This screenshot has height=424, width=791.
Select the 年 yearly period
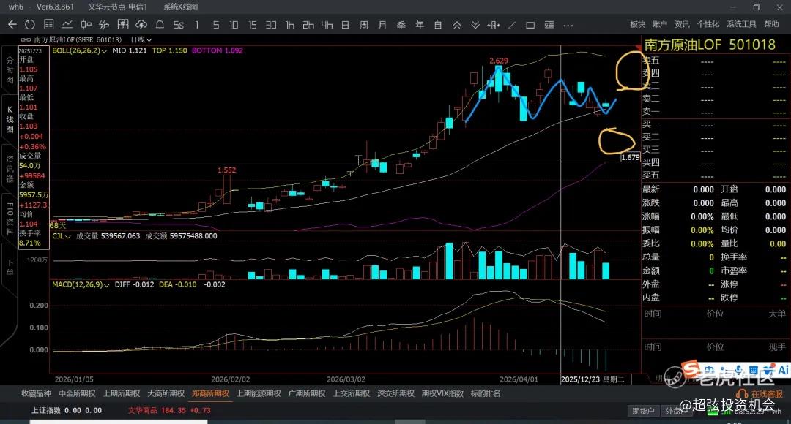tap(420, 25)
